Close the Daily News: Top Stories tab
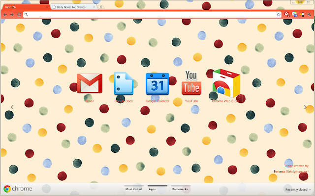Image resolution: width=315 pixels, height=196 pixels. coord(94,7)
